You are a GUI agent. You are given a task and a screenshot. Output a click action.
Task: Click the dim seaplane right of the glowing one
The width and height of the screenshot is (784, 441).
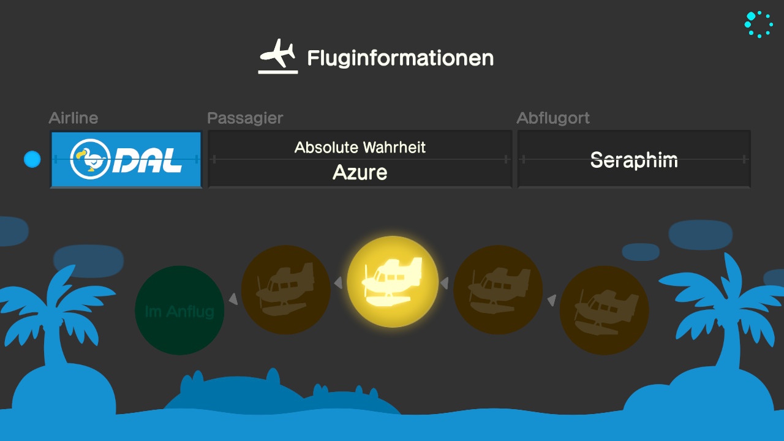(x=498, y=290)
